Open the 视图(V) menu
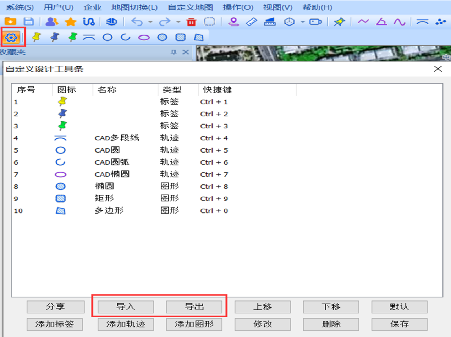 coord(278,7)
